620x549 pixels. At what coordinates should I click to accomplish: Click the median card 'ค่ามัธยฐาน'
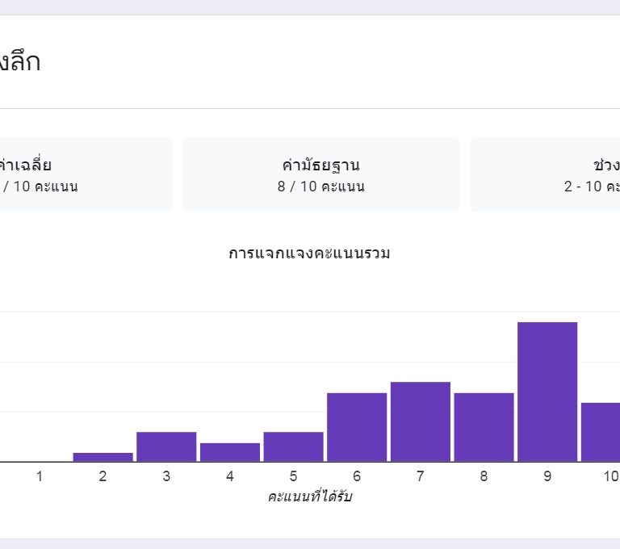coord(321,174)
